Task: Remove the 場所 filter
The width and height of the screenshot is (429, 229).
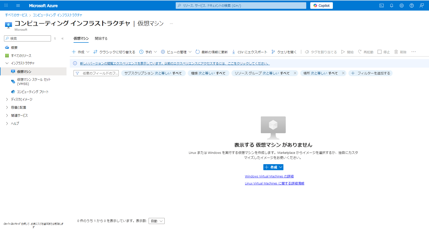Action: point(343,73)
